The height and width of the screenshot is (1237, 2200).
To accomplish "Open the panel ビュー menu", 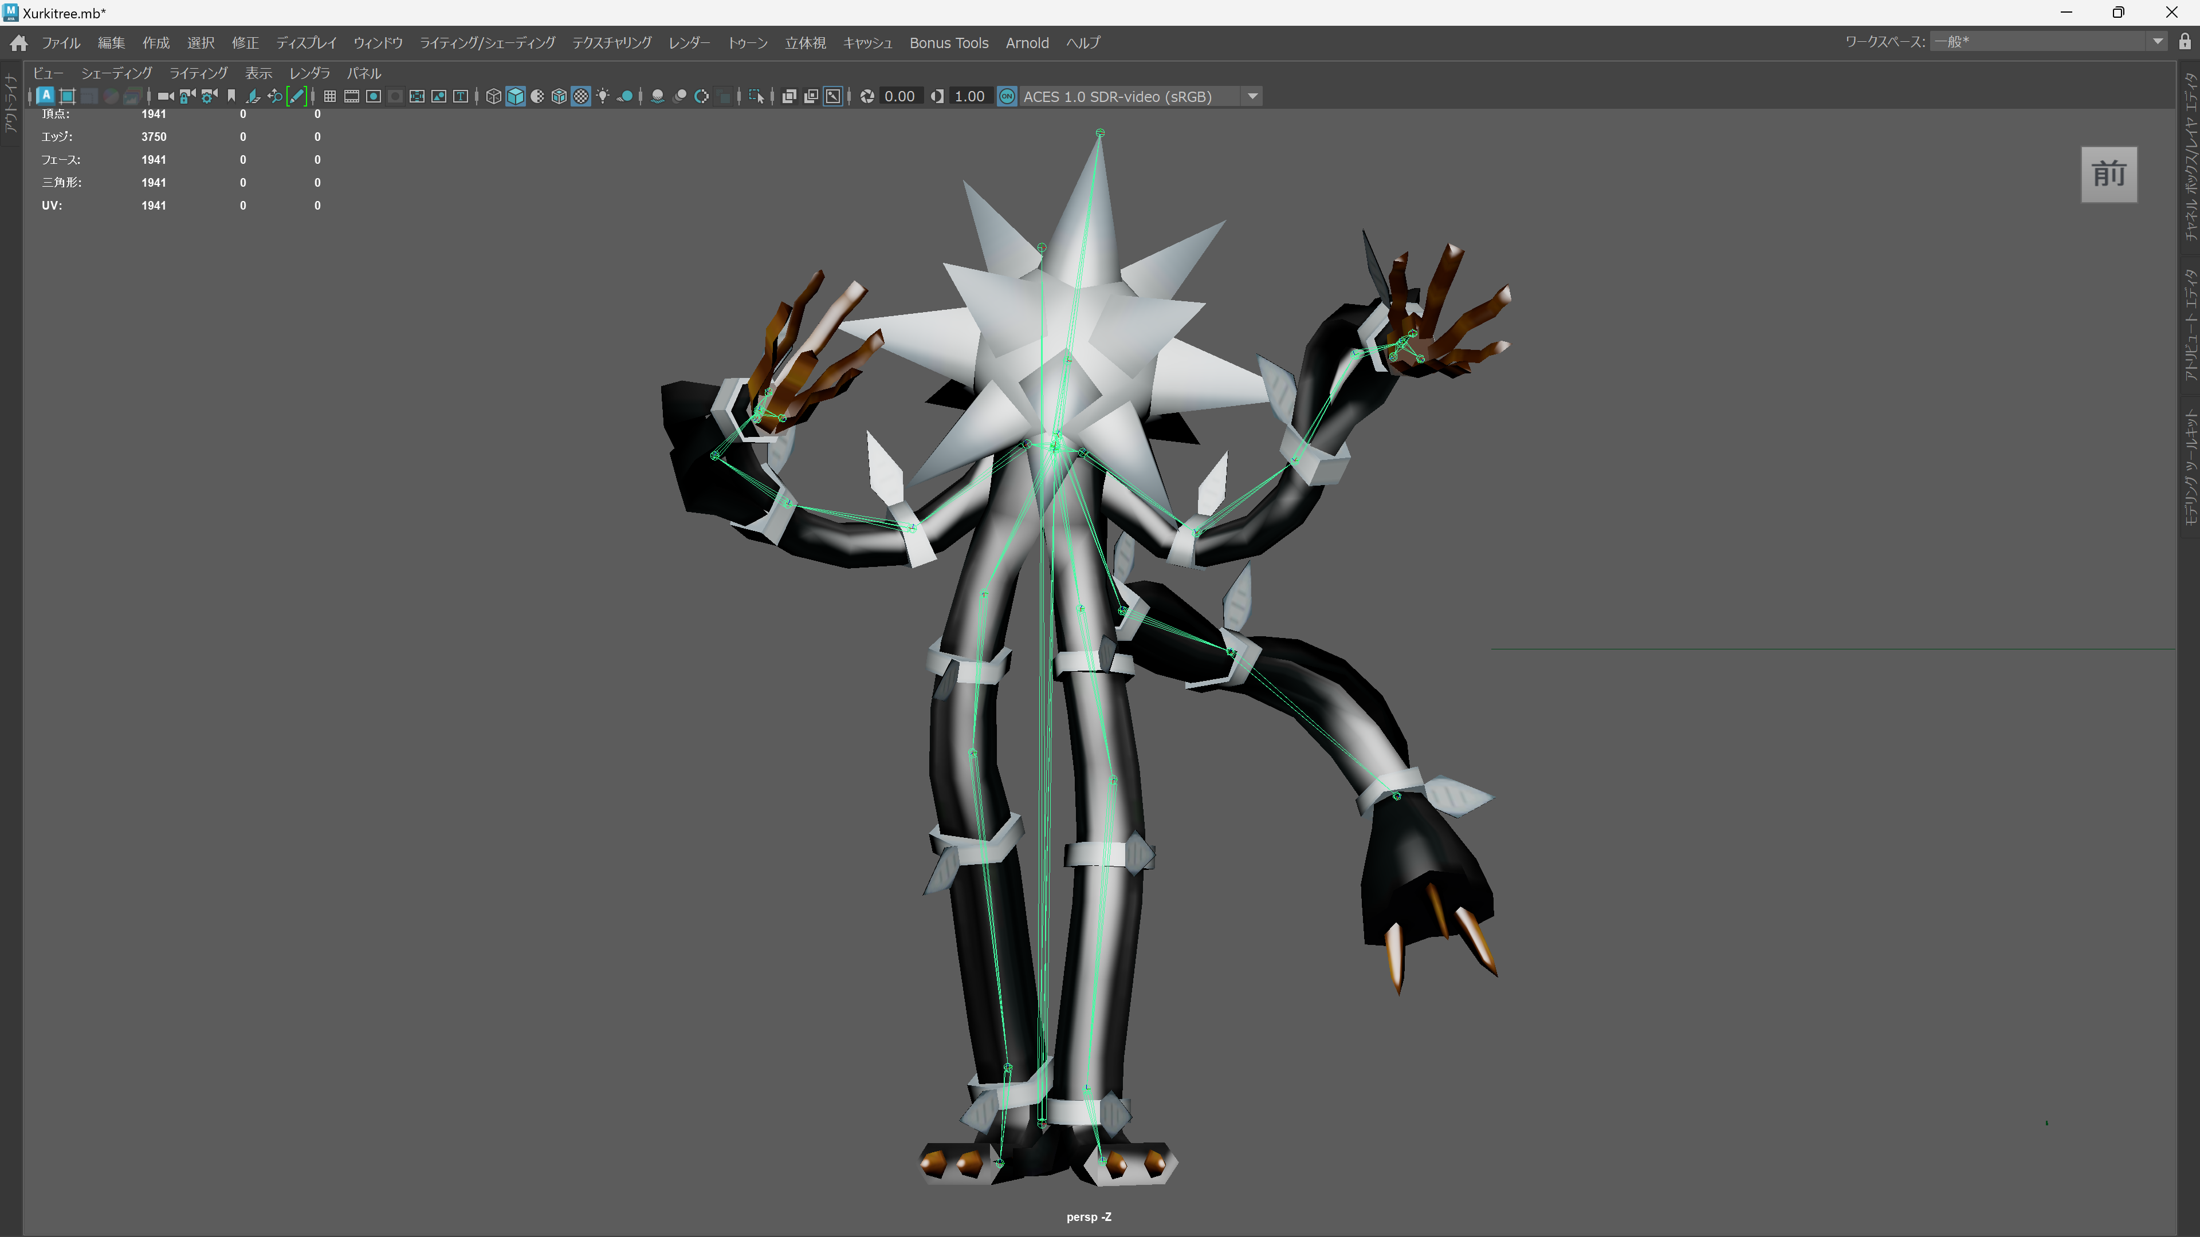I will 48,73.
